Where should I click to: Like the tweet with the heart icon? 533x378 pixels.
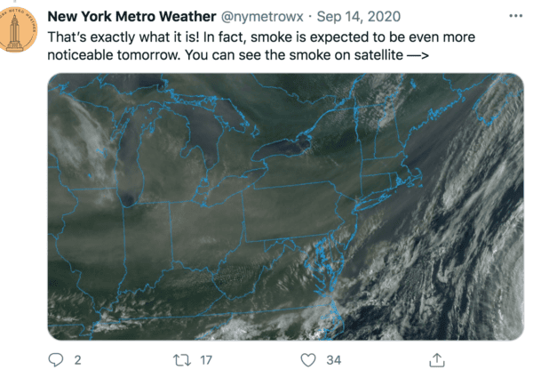pos(308,360)
